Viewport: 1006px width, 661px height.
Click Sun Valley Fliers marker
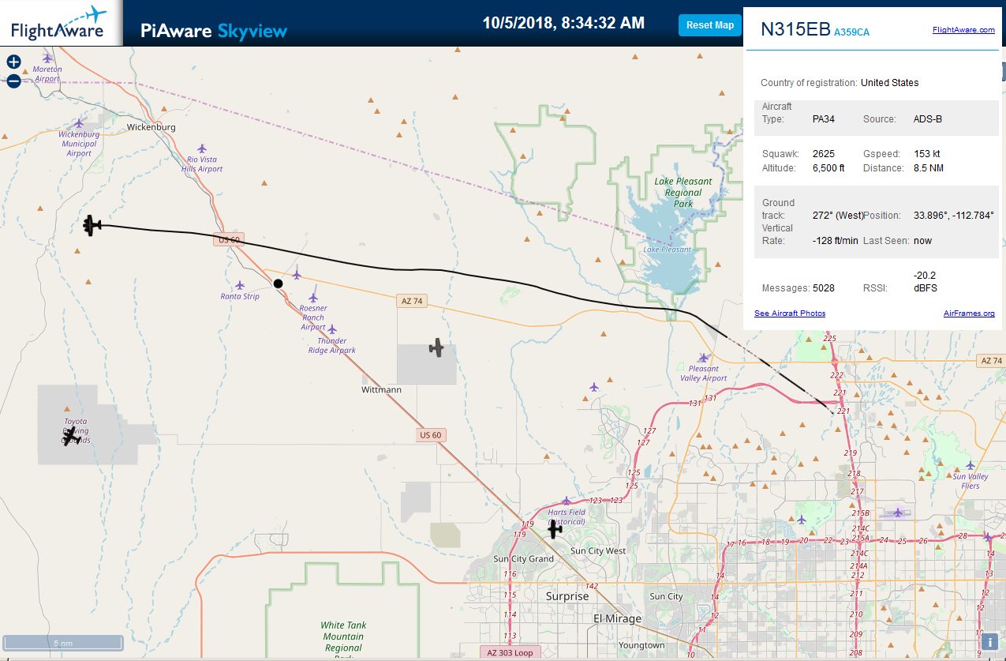pyautogui.click(x=970, y=465)
